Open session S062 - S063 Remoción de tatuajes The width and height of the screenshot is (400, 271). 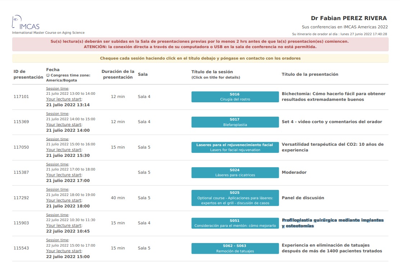click(x=235, y=248)
